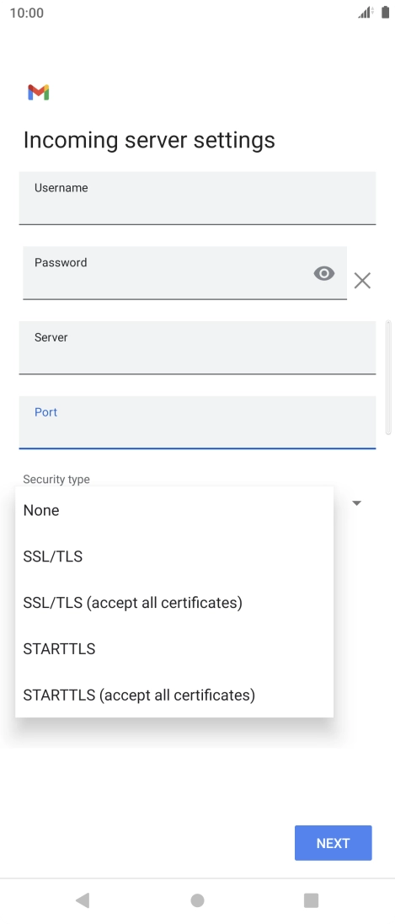Image resolution: width=395 pixels, height=924 pixels.
Task: Toggle password visibility eye icon
Action: (x=323, y=273)
